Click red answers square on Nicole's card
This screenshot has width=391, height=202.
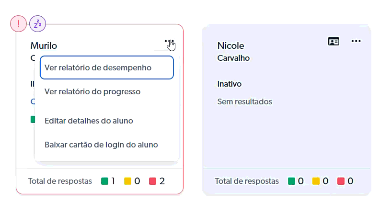click(x=341, y=181)
